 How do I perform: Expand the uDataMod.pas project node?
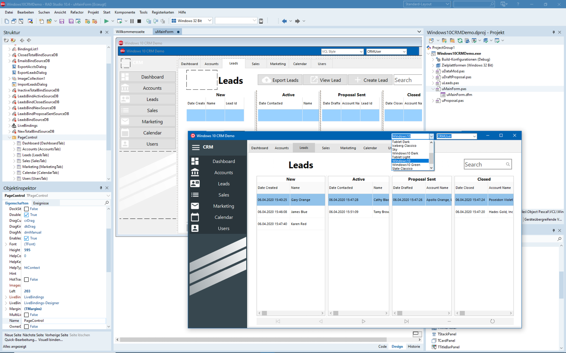click(433, 71)
